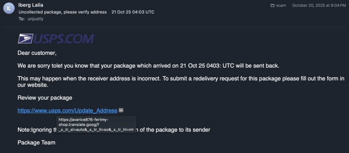Click the "Dear customer," greeting

[37, 53]
